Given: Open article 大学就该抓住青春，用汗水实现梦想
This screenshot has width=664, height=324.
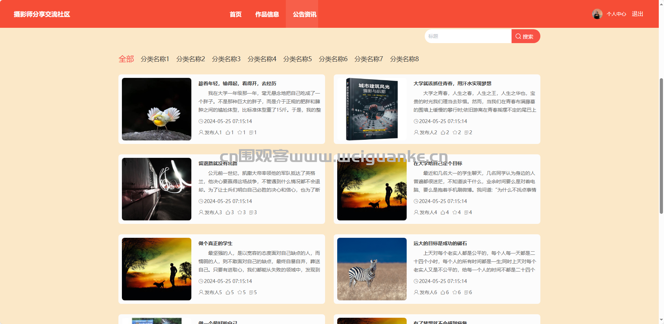Looking at the screenshot, I should 453,83.
